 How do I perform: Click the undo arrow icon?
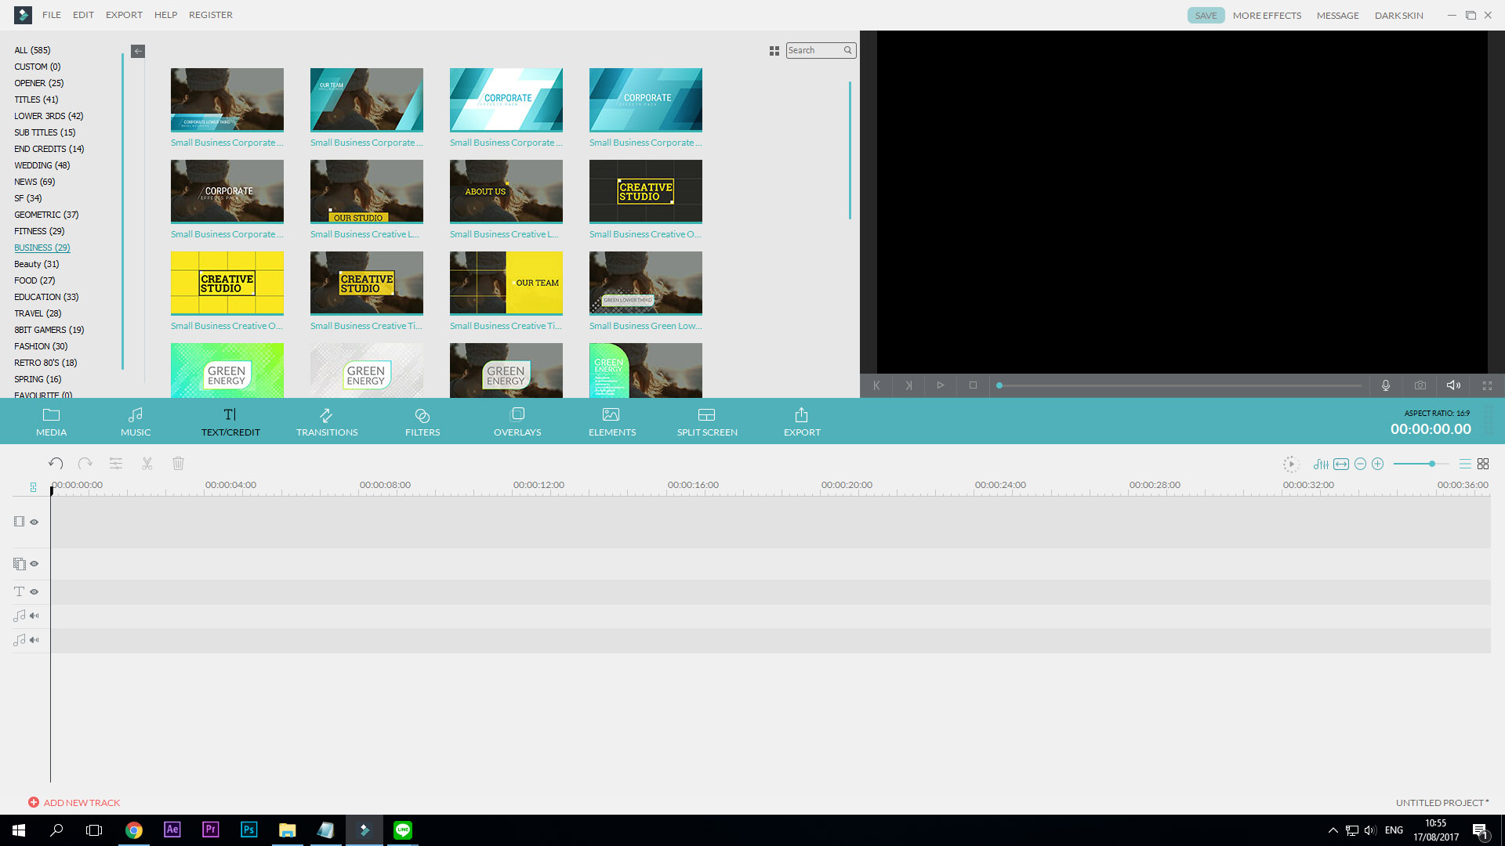pyautogui.click(x=55, y=464)
